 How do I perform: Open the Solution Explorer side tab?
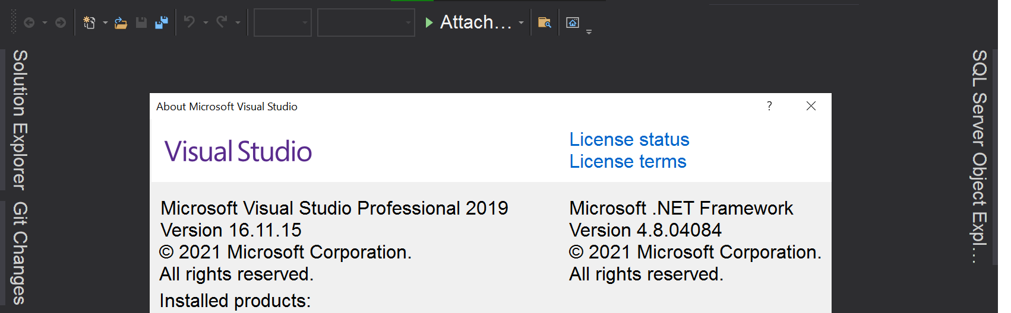click(20, 120)
